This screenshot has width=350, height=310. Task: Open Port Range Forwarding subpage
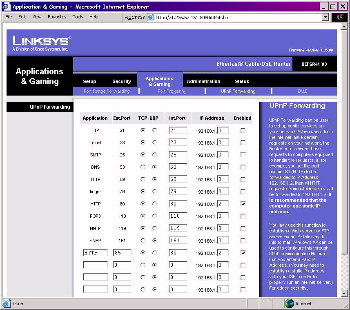pos(107,91)
